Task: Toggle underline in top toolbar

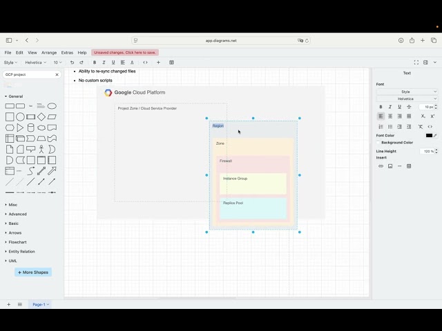Action: coord(113,63)
